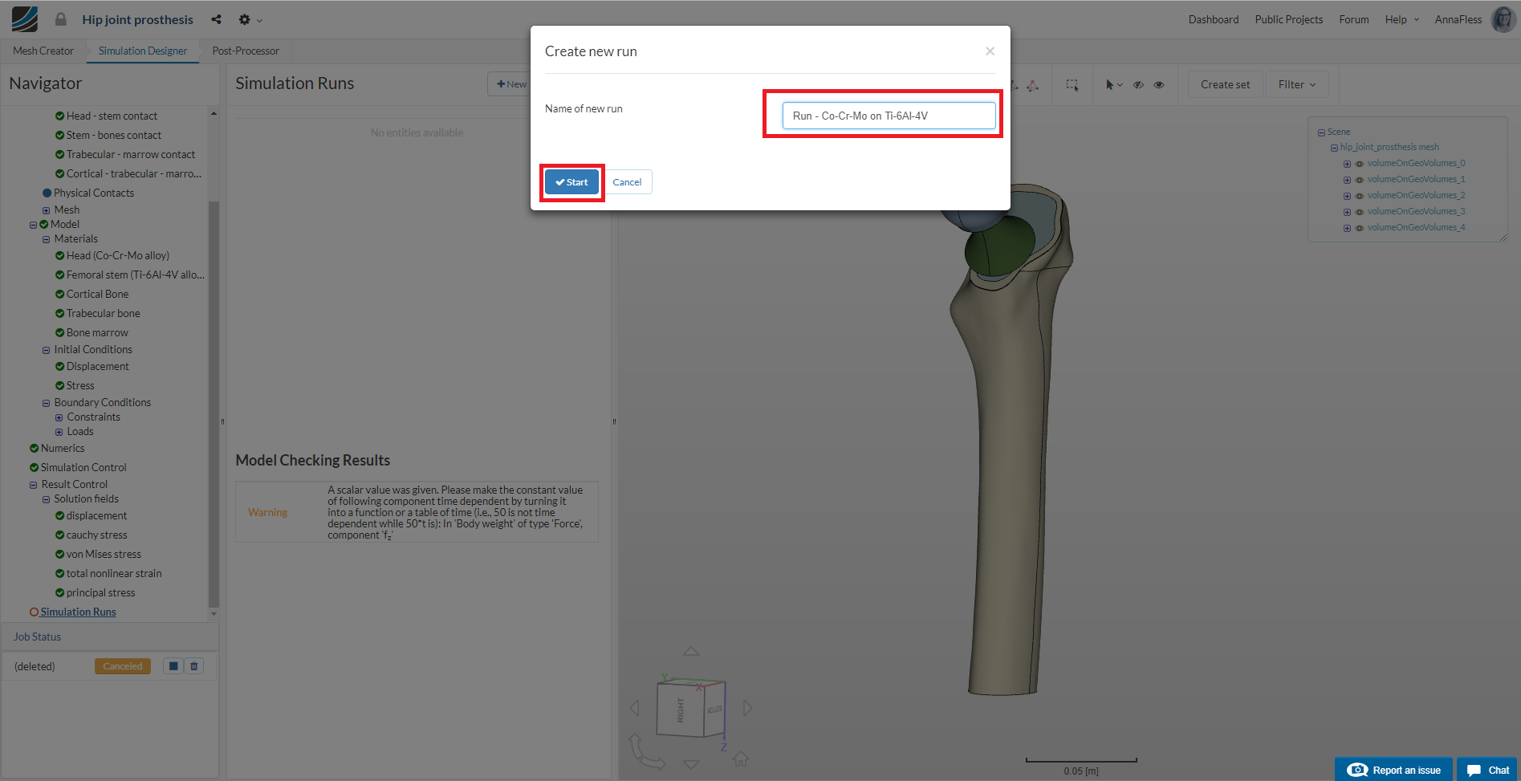Switch to the Post-Processor tab
Screen dimensions: 1521x781
(246, 51)
